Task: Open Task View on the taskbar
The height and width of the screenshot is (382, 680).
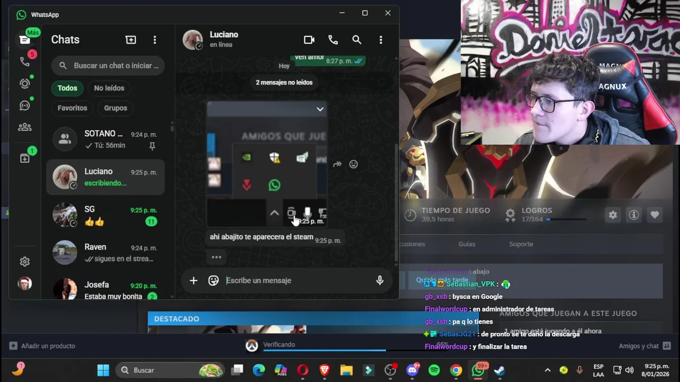Action: click(237, 370)
